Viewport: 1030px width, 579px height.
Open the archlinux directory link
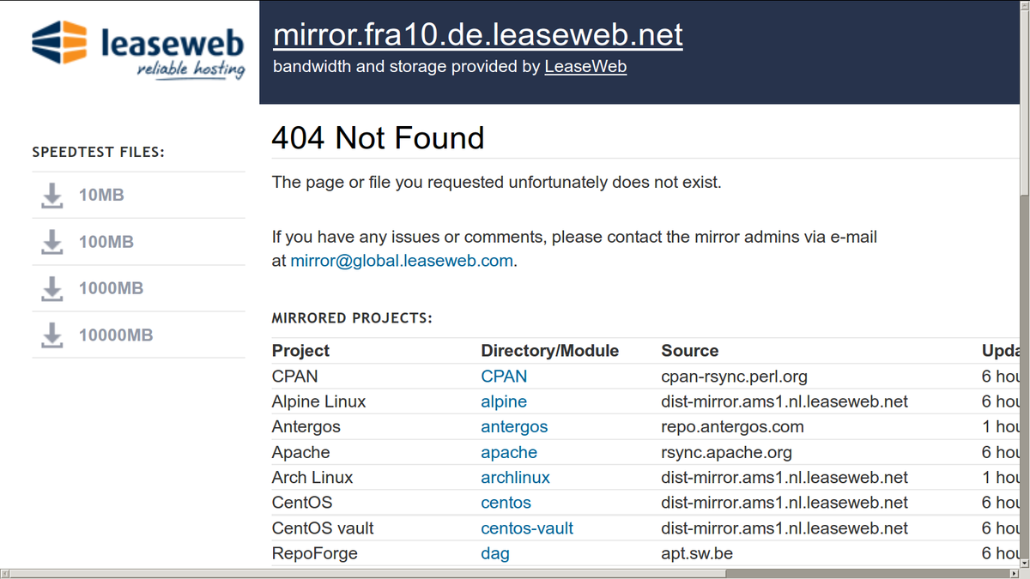(x=515, y=477)
